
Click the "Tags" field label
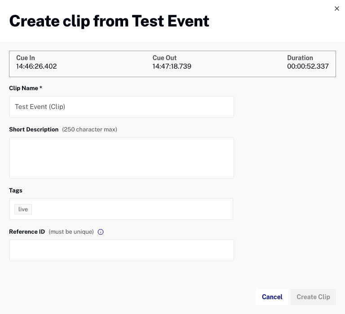(16, 191)
